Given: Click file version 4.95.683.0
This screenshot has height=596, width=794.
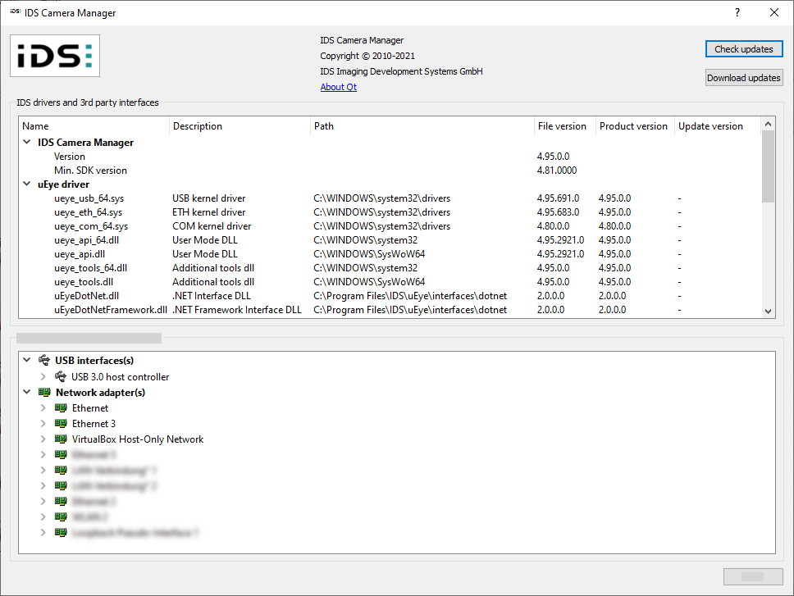Looking at the screenshot, I should point(558,212).
